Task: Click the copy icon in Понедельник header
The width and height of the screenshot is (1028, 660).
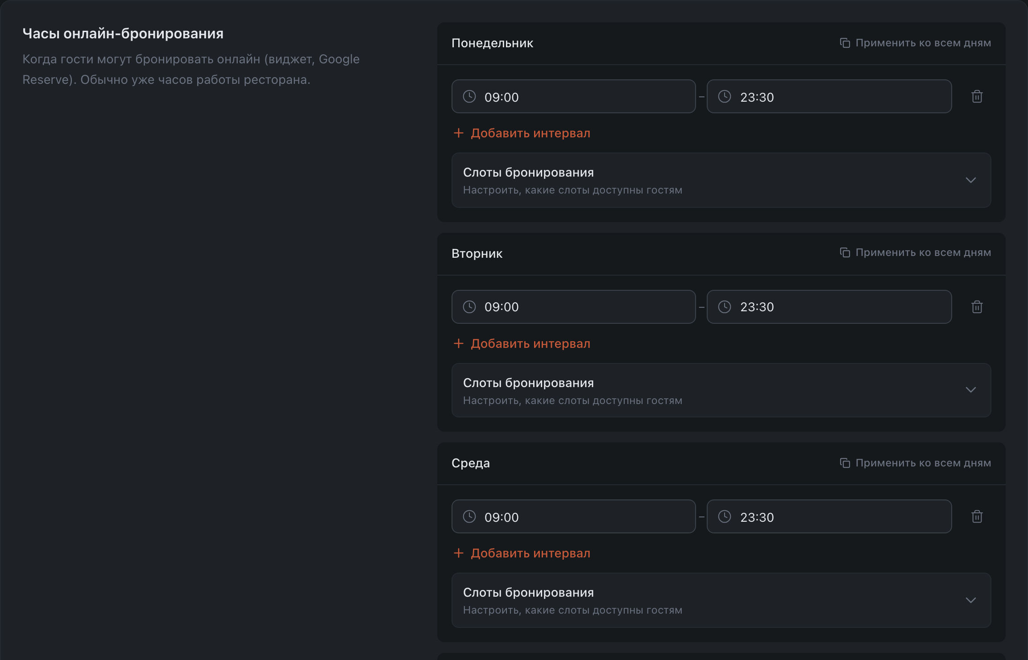Action: [845, 43]
